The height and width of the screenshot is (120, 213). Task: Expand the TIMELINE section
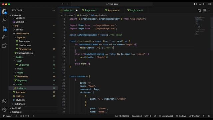17,112
